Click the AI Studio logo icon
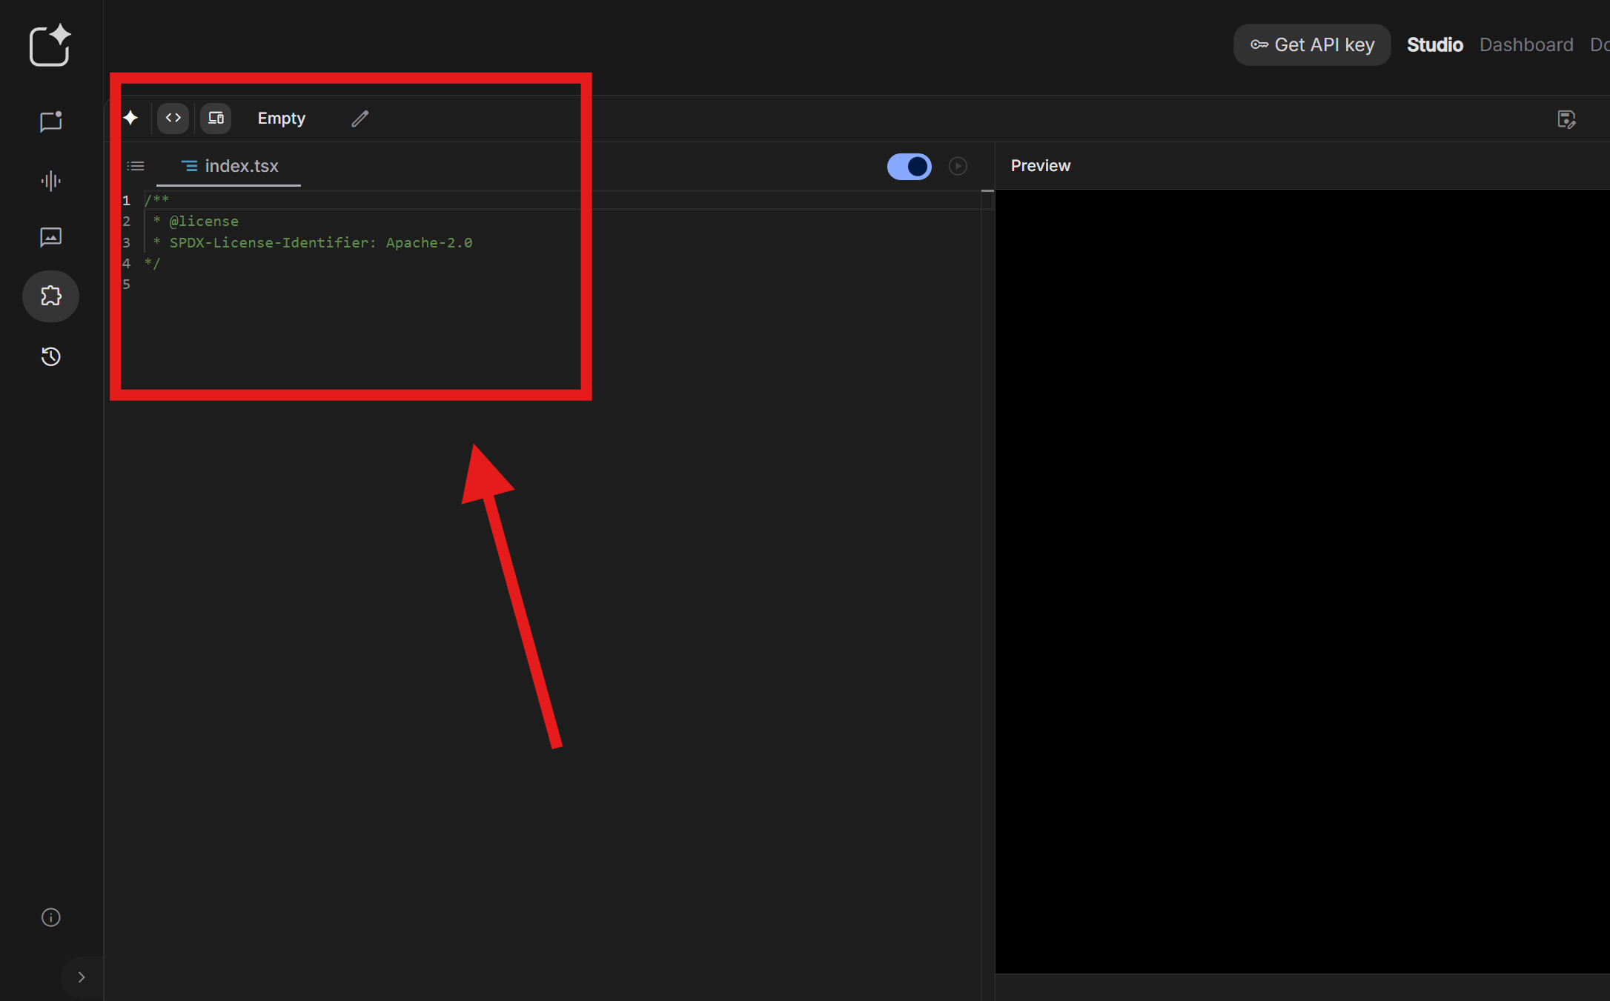Image resolution: width=1610 pixels, height=1001 pixels. click(x=50, y=46)
